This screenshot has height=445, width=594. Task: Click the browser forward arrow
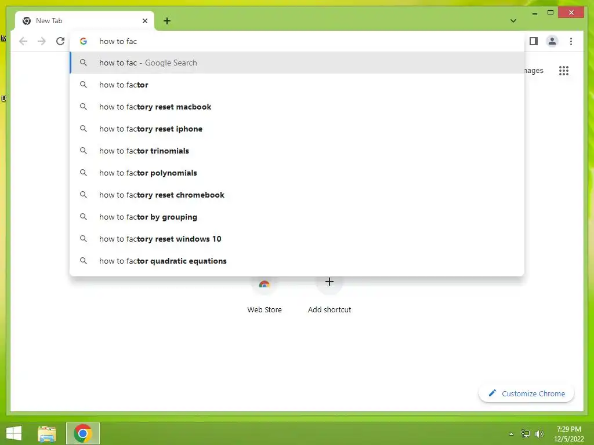[42, 41]
